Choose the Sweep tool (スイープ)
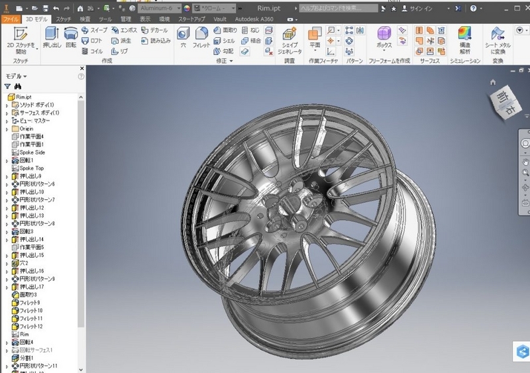The height and width of the screenshot is (373, 530). coord(95,30)
